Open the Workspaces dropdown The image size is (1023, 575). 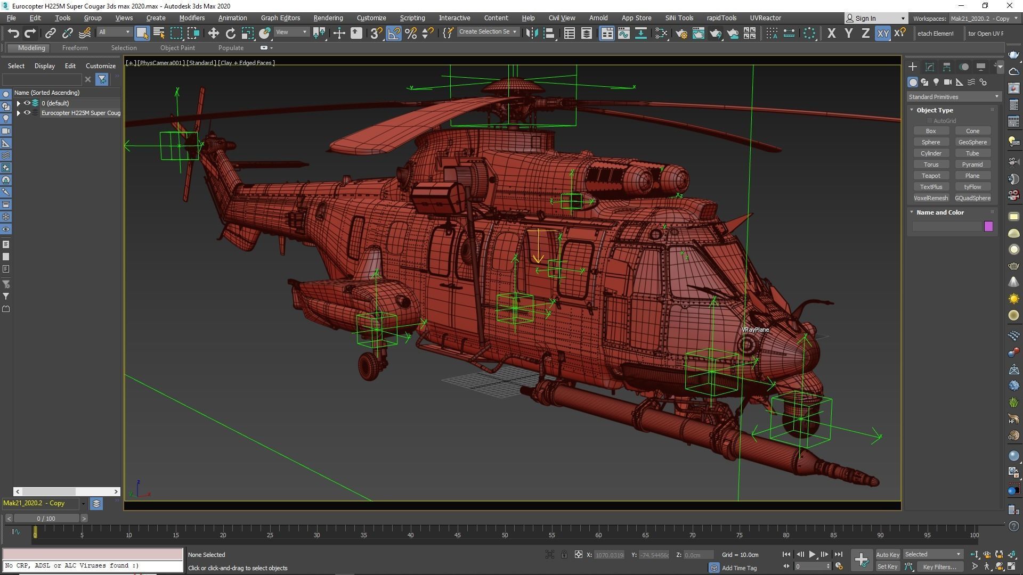pos(984,18)
